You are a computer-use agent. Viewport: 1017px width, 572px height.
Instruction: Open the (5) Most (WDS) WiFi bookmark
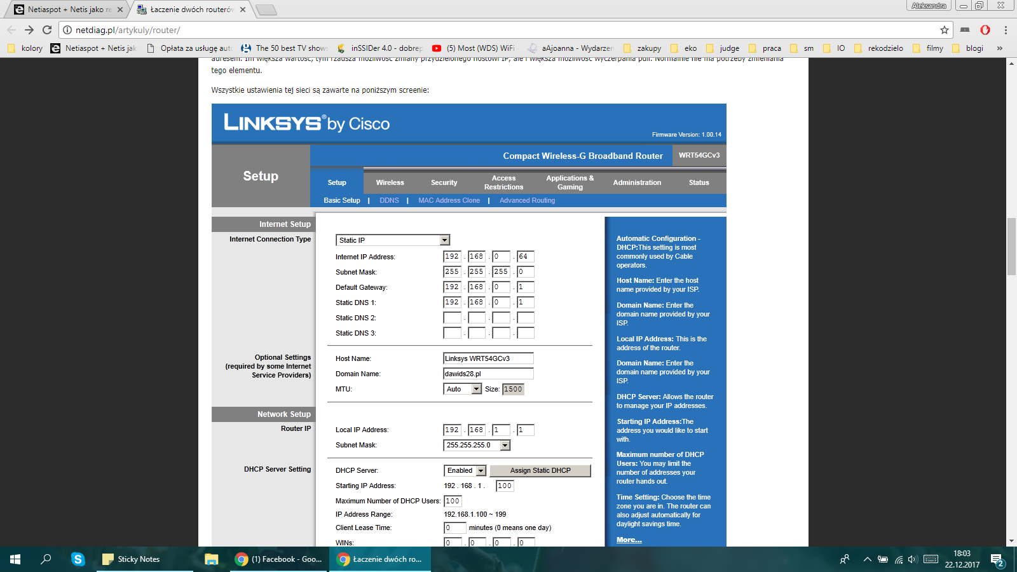(474, 48)
